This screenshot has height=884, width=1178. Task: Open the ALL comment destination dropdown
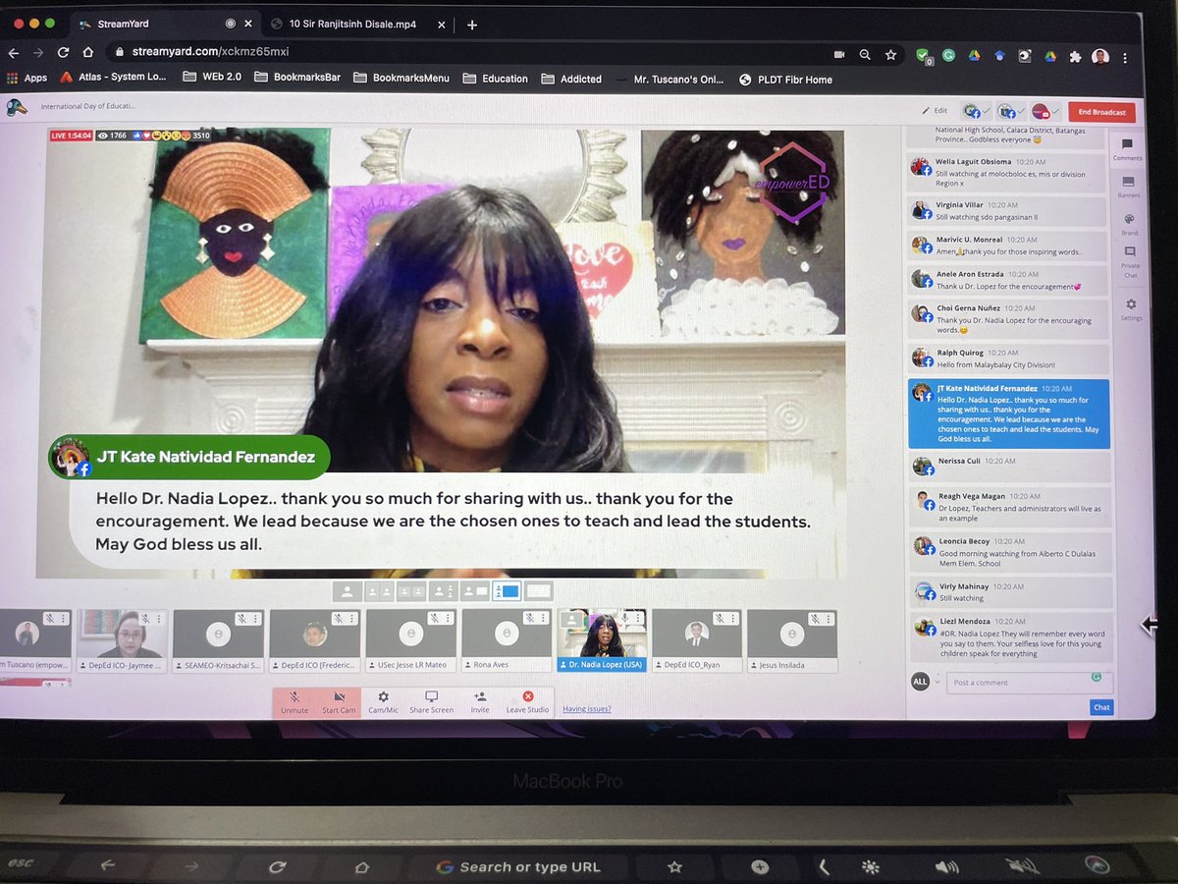[926, 682]
